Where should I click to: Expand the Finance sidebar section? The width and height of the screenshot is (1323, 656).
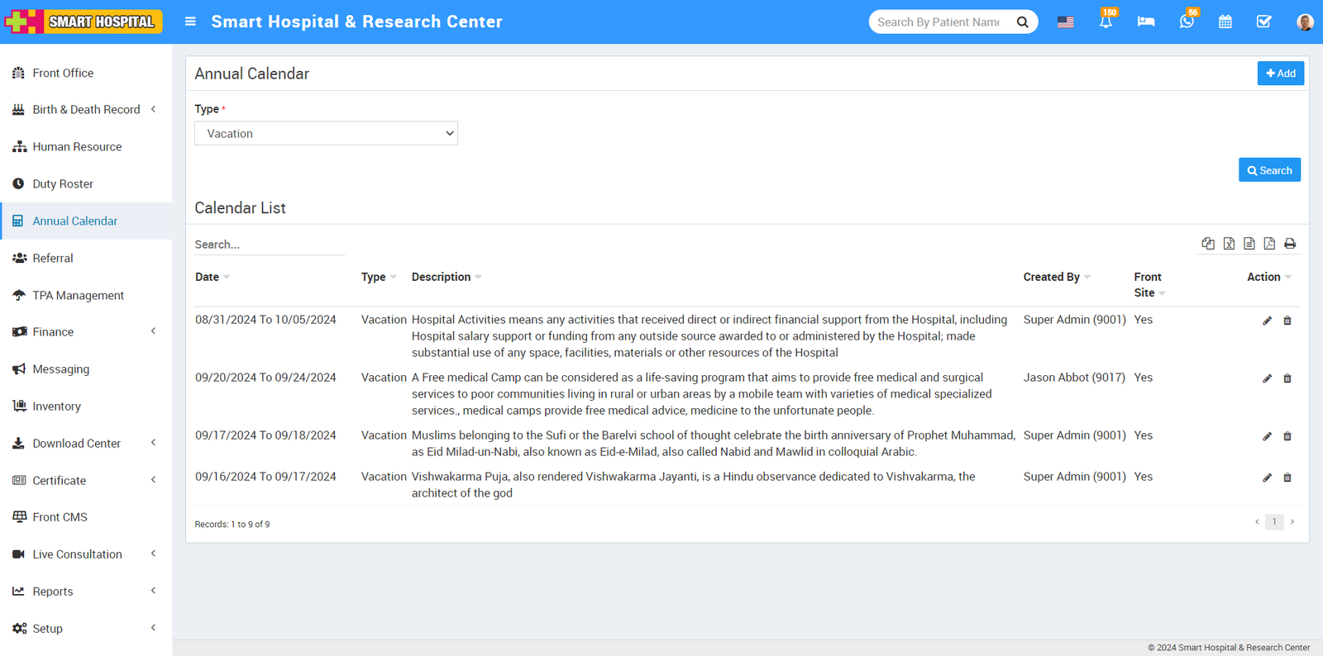[86, 332]
